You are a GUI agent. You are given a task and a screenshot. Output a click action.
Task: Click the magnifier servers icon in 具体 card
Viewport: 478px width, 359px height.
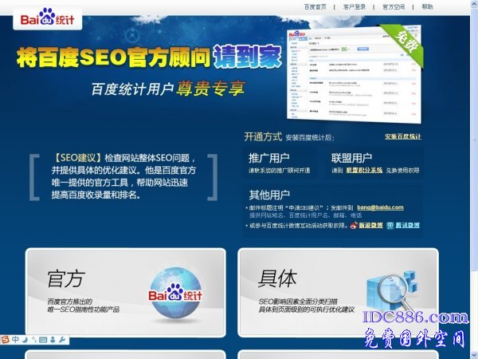(x=387, y=295)
